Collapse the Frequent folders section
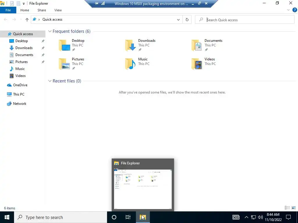The height and width of the screenshot is (223, 298). point(50,31)
